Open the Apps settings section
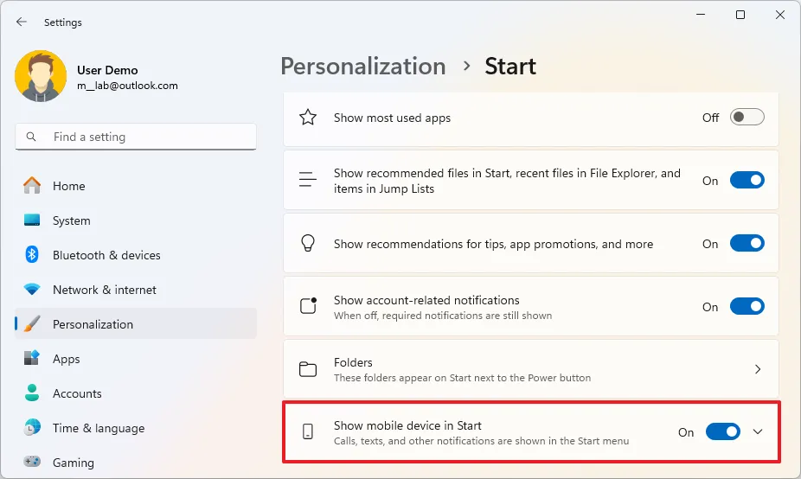The image size is (801, 479). (x=136, y=359)
